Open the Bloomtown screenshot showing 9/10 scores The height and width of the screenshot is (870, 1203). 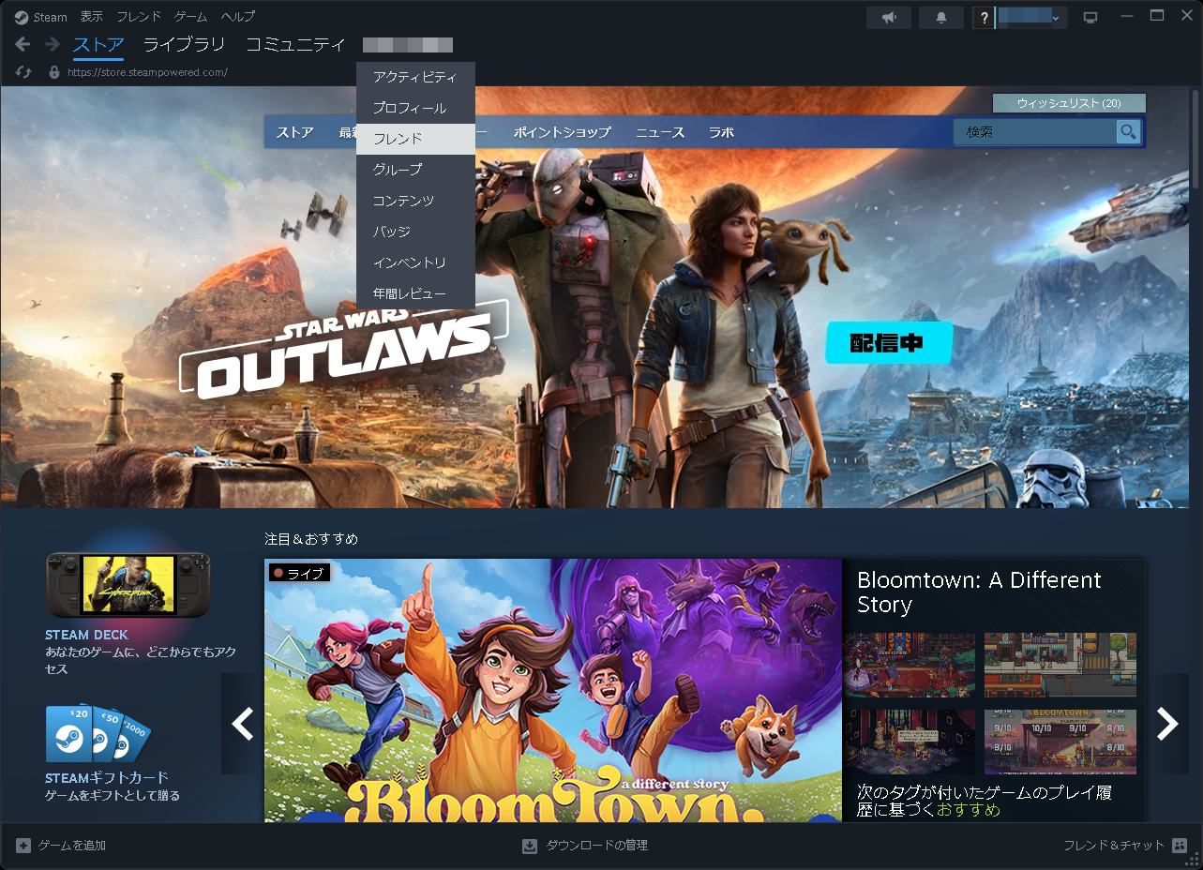[1060, 742]
